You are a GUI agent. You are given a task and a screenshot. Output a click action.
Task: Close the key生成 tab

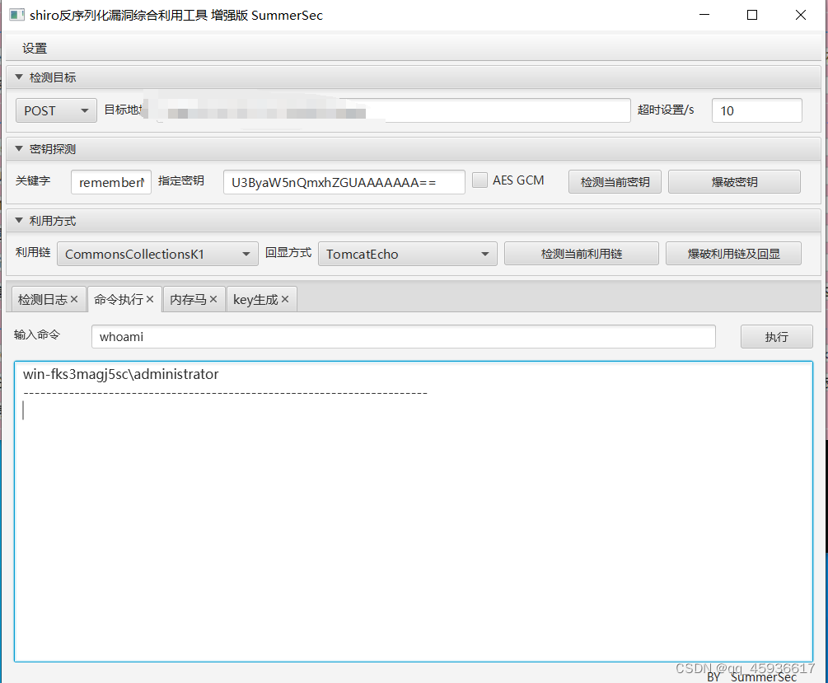[x=285, y=300]
